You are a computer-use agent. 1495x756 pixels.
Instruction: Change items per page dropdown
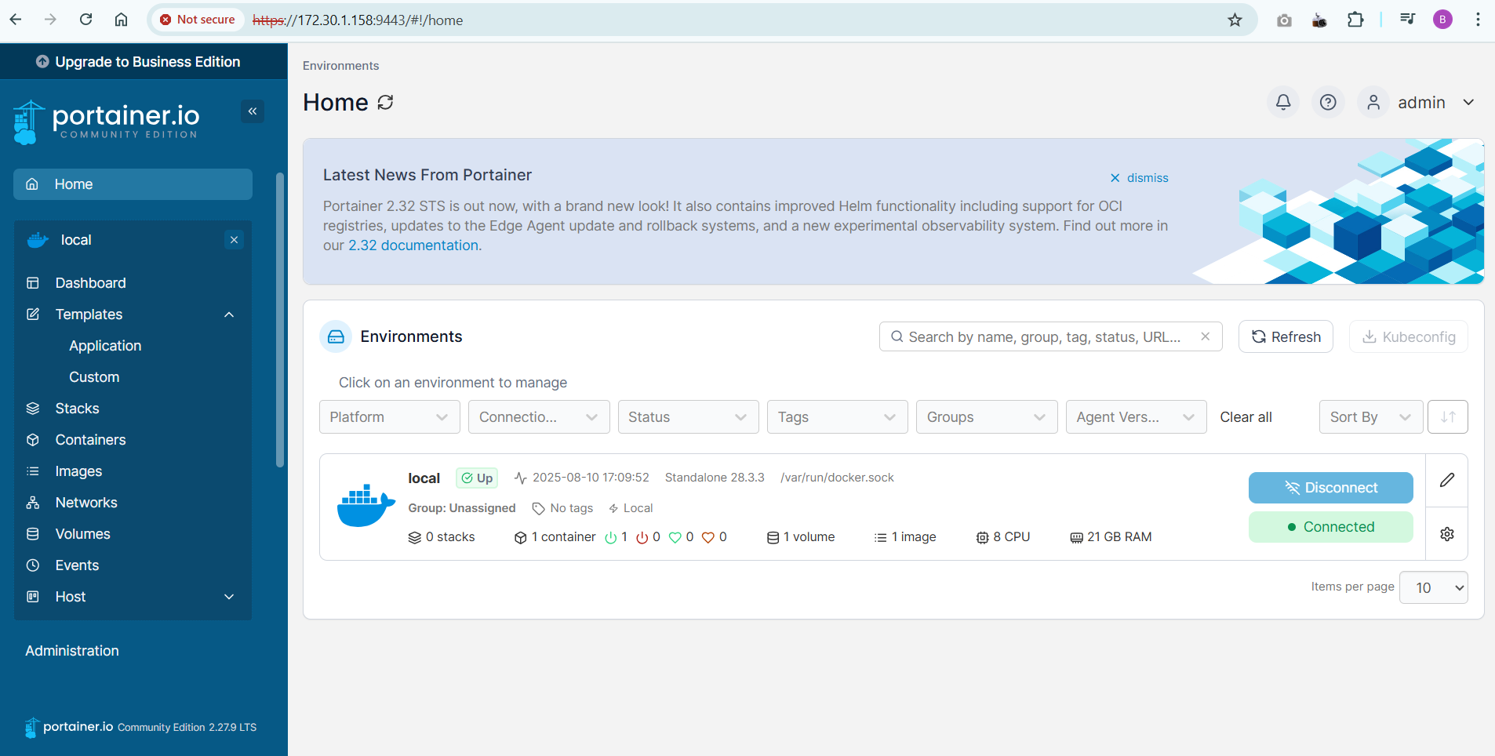(1433, 587)
